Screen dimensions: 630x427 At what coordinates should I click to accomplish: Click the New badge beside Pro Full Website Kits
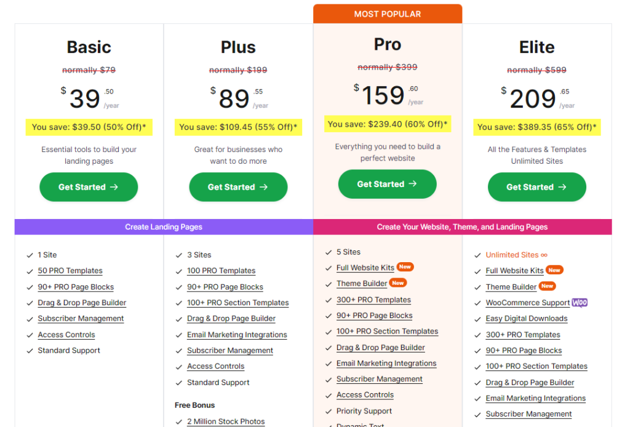[x=404, y=267]
